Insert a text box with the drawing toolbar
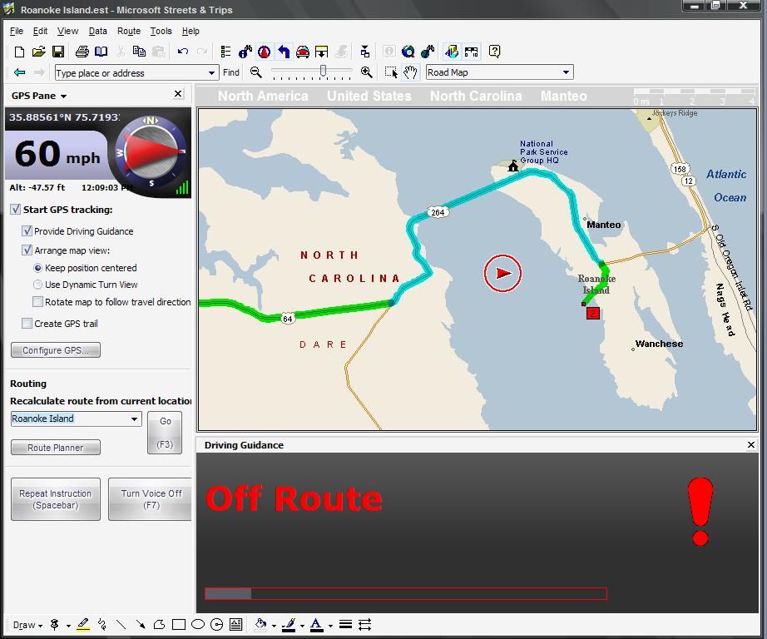Viewport: 767px width, 639px height. 235,624
